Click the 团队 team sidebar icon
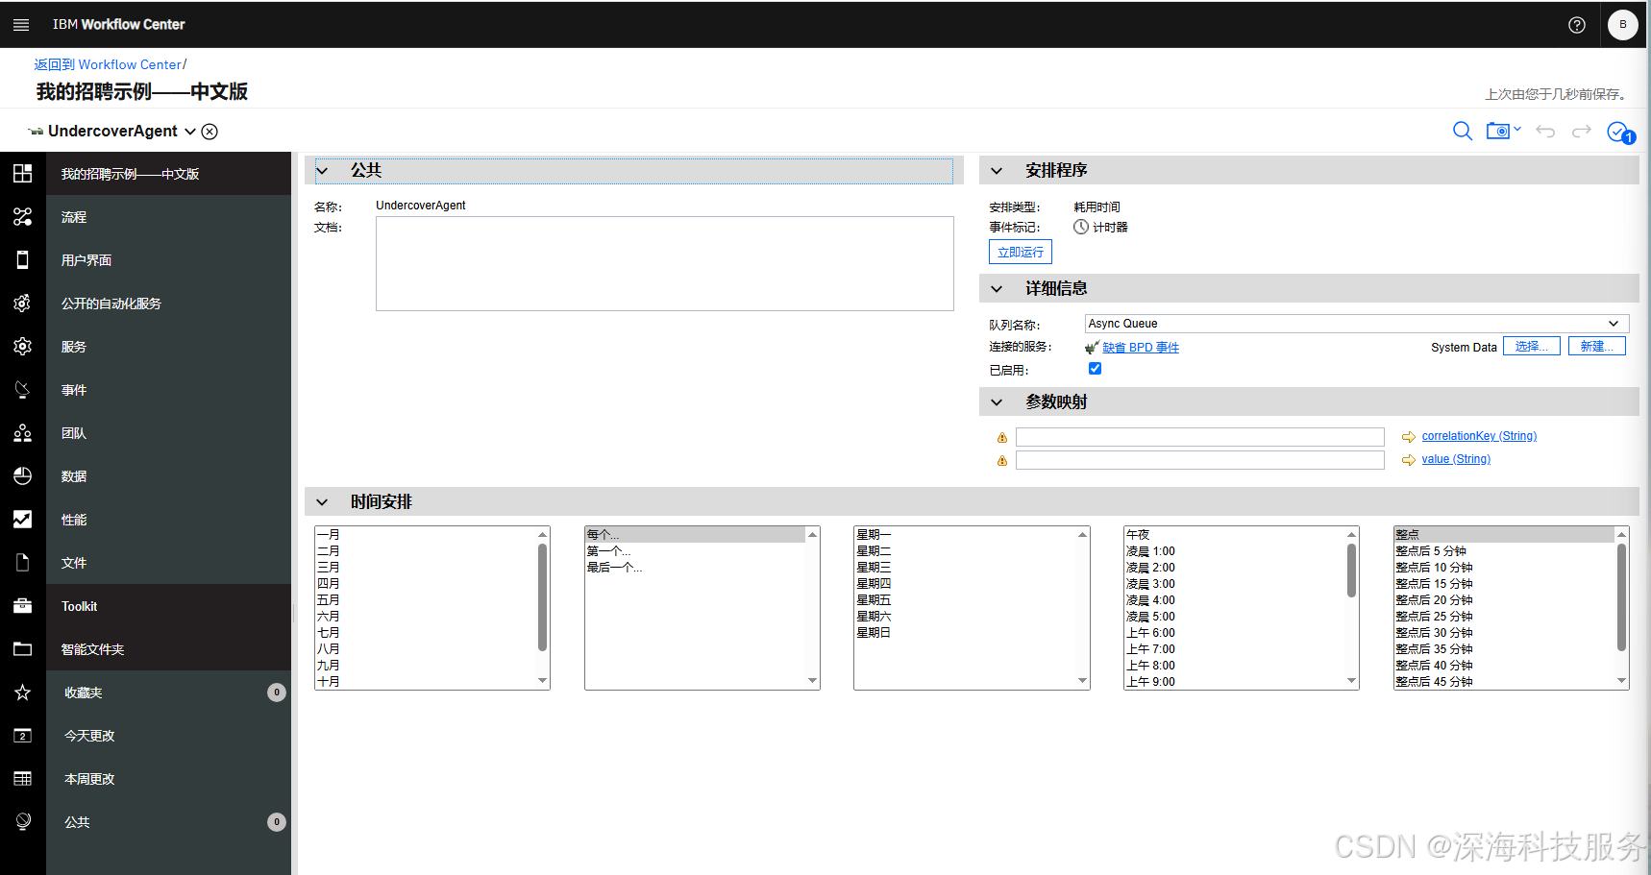 [x=23, y=433]
